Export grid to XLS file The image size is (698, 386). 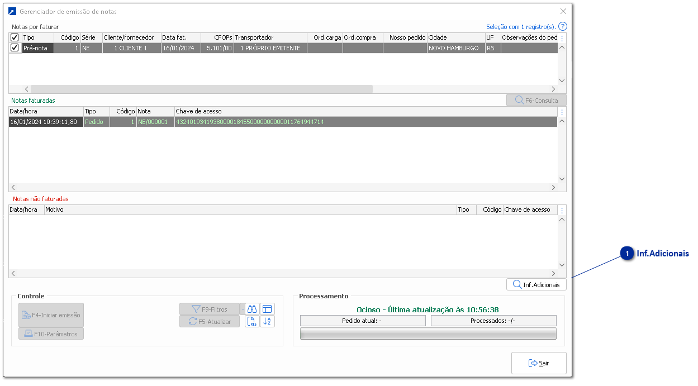252,321
